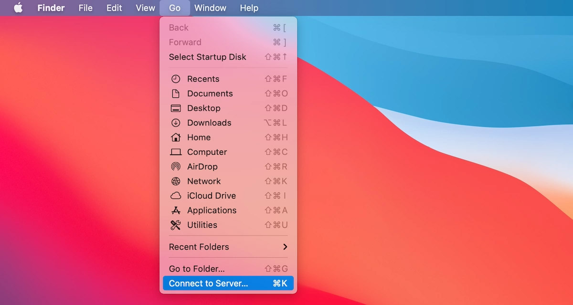
Task: Click the AirDrop rings icon
Action: (176, 167)
